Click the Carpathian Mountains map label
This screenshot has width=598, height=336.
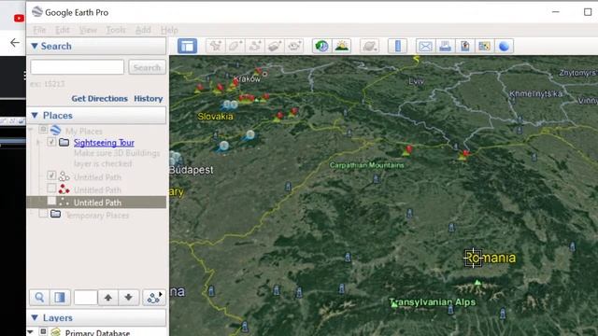tap(367, 165)
